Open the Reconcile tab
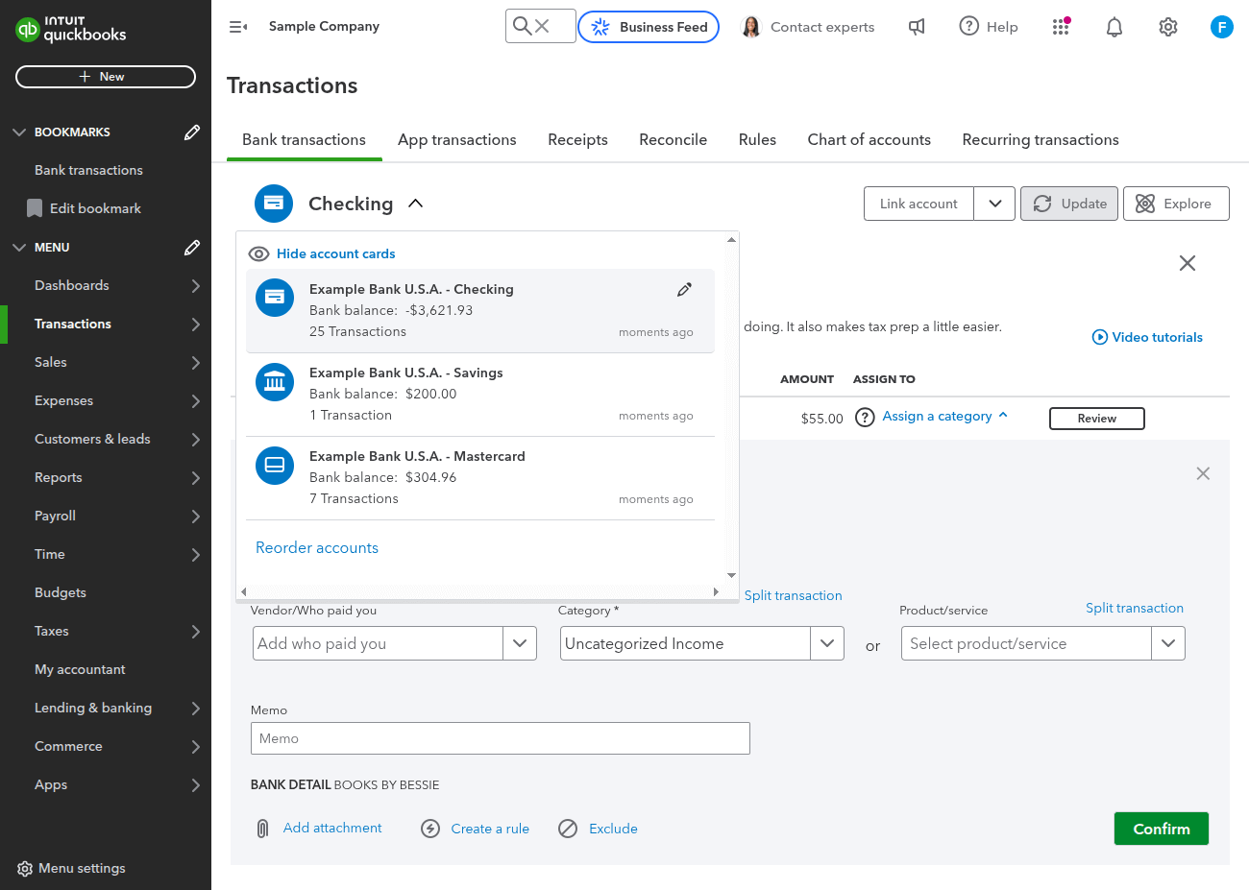1249x890 pixels. point(673,139)
